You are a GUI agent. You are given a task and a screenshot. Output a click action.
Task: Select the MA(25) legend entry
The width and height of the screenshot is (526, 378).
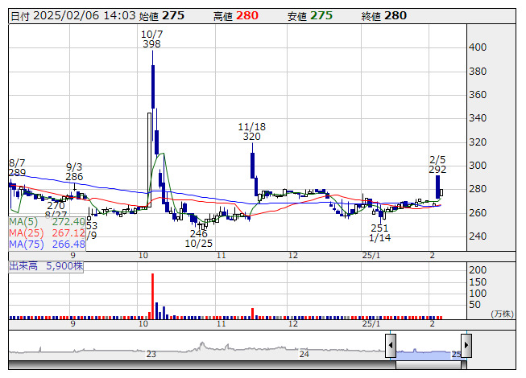click(x=47, y=232)
